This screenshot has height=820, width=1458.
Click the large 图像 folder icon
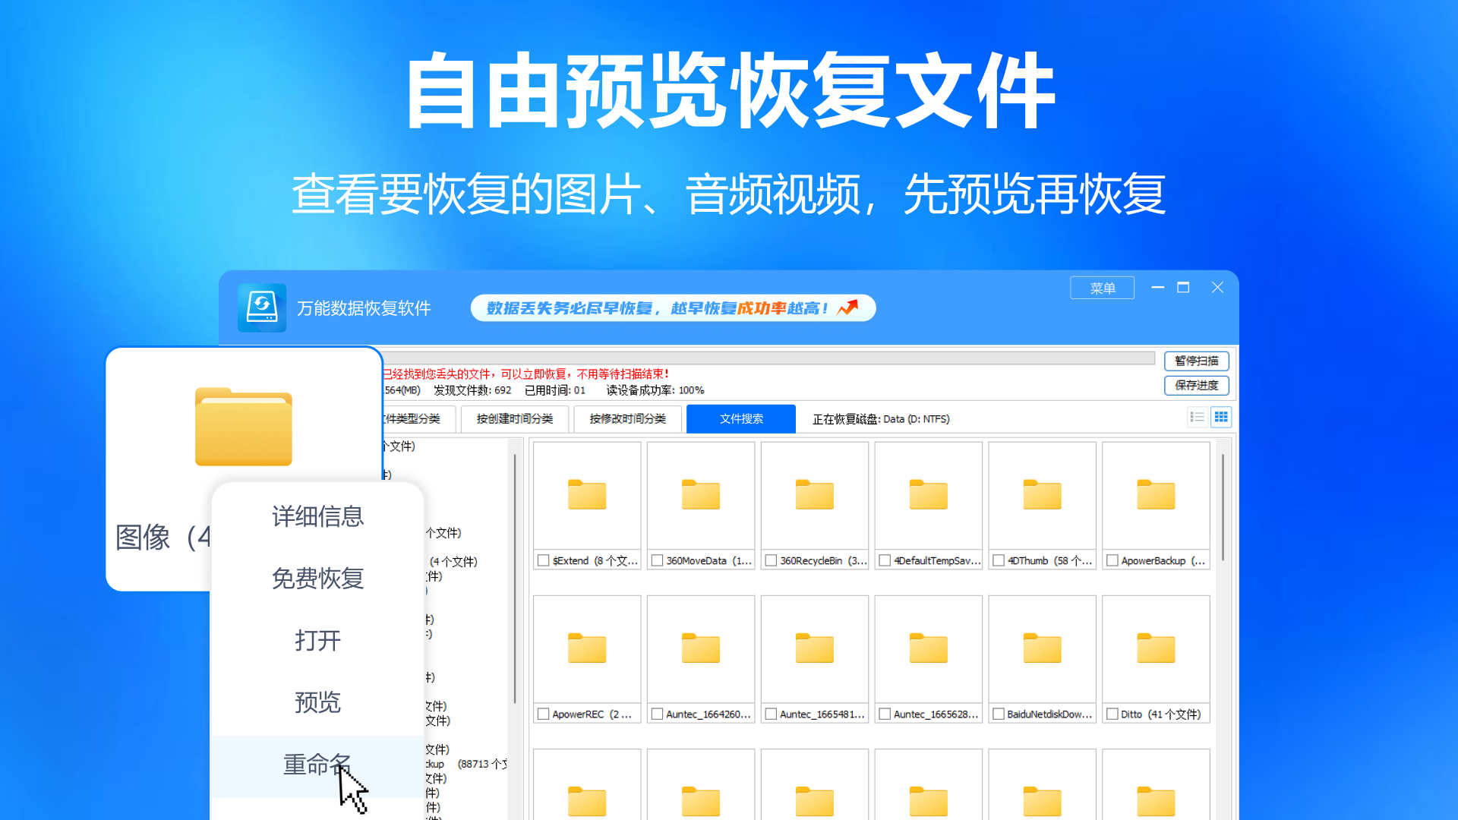pyautogui.click(x=244, y=427)
